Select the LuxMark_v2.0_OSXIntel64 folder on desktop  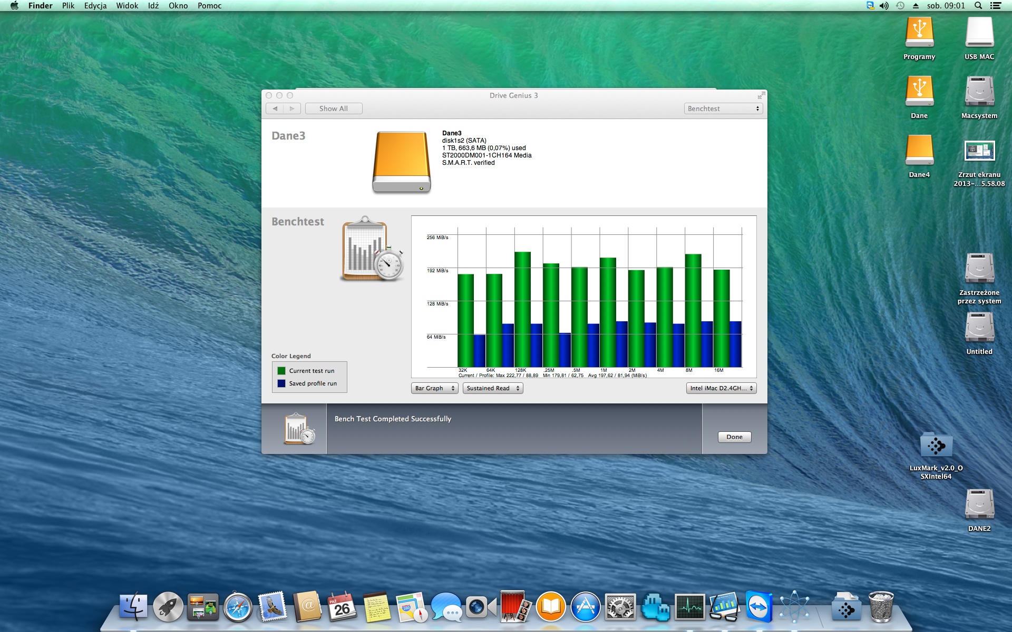click(936, 445)
